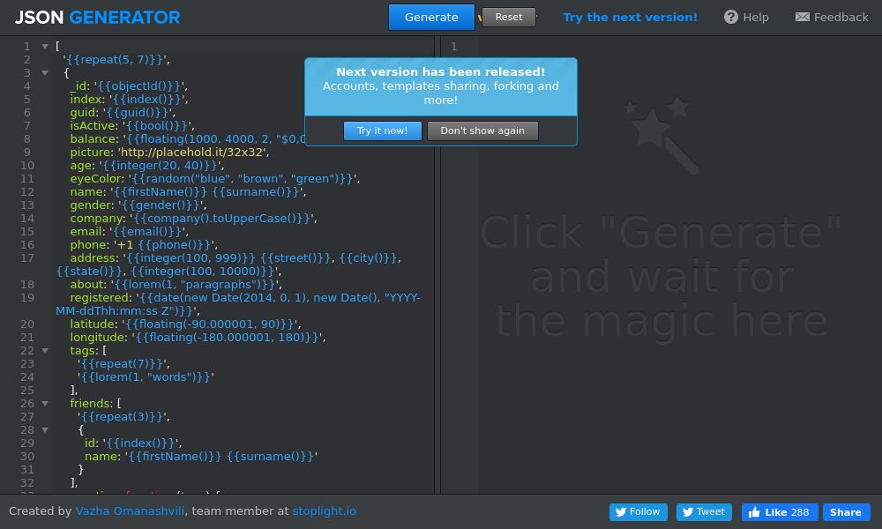Click the Facebook Share button

846,512
